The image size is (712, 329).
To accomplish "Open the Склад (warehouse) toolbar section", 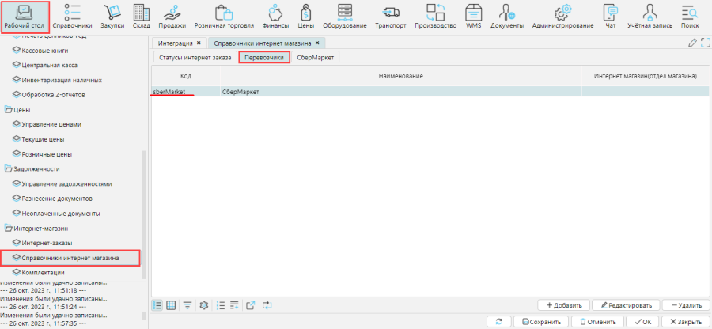I will (x=142, y=16).
